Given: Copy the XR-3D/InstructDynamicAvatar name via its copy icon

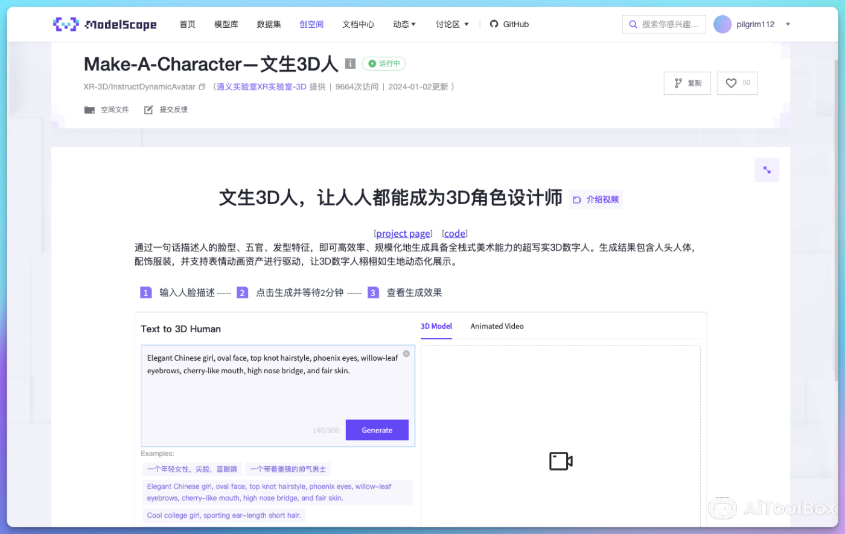Looking at the screenshot, I should 202,86.
